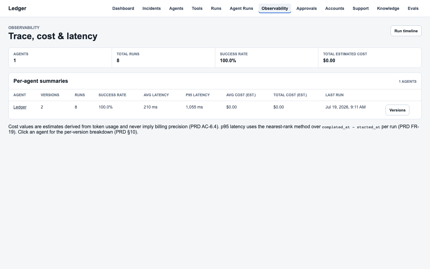Click the Total Estimated Cost card
Image resolution: width=430 pixels, height=269 pixels.
coord(370,58)
